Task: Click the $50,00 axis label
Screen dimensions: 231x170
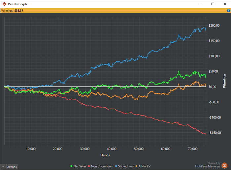Action: coord(213,71)
